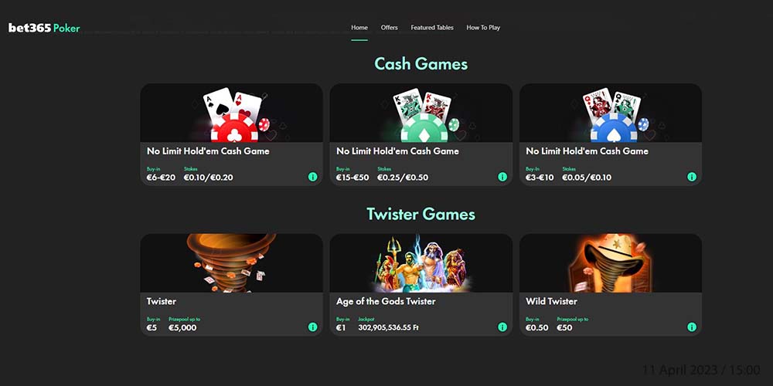Open the Twister tornado image
The height and width of the screenshot is (386, 773).
point(232,263)
